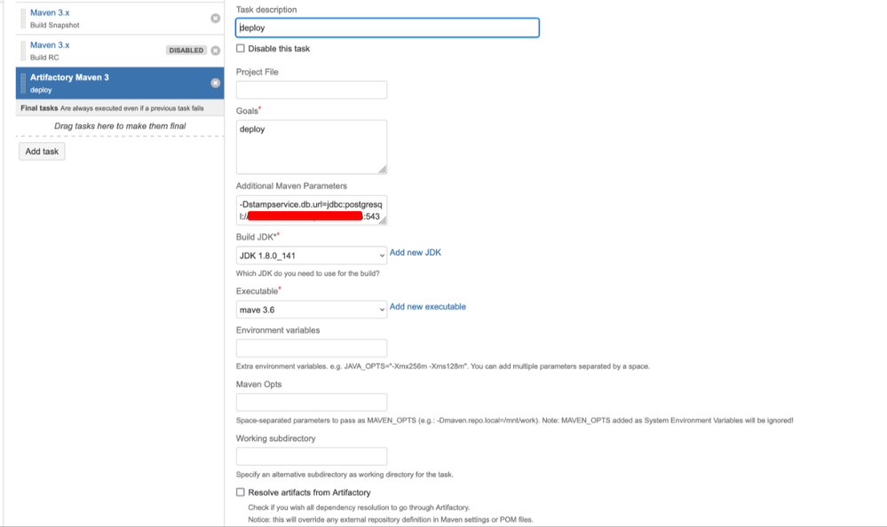
Task: Click the Maven Opts label
Action: (x=258, y=384)
